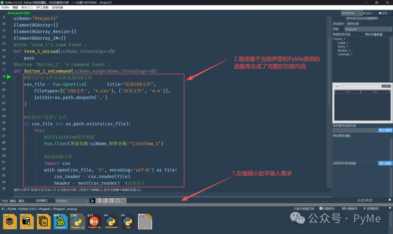393x234 pixels.
Task: Enable 只显示界面文件 checkbox
Action: (x=292, y=209)
